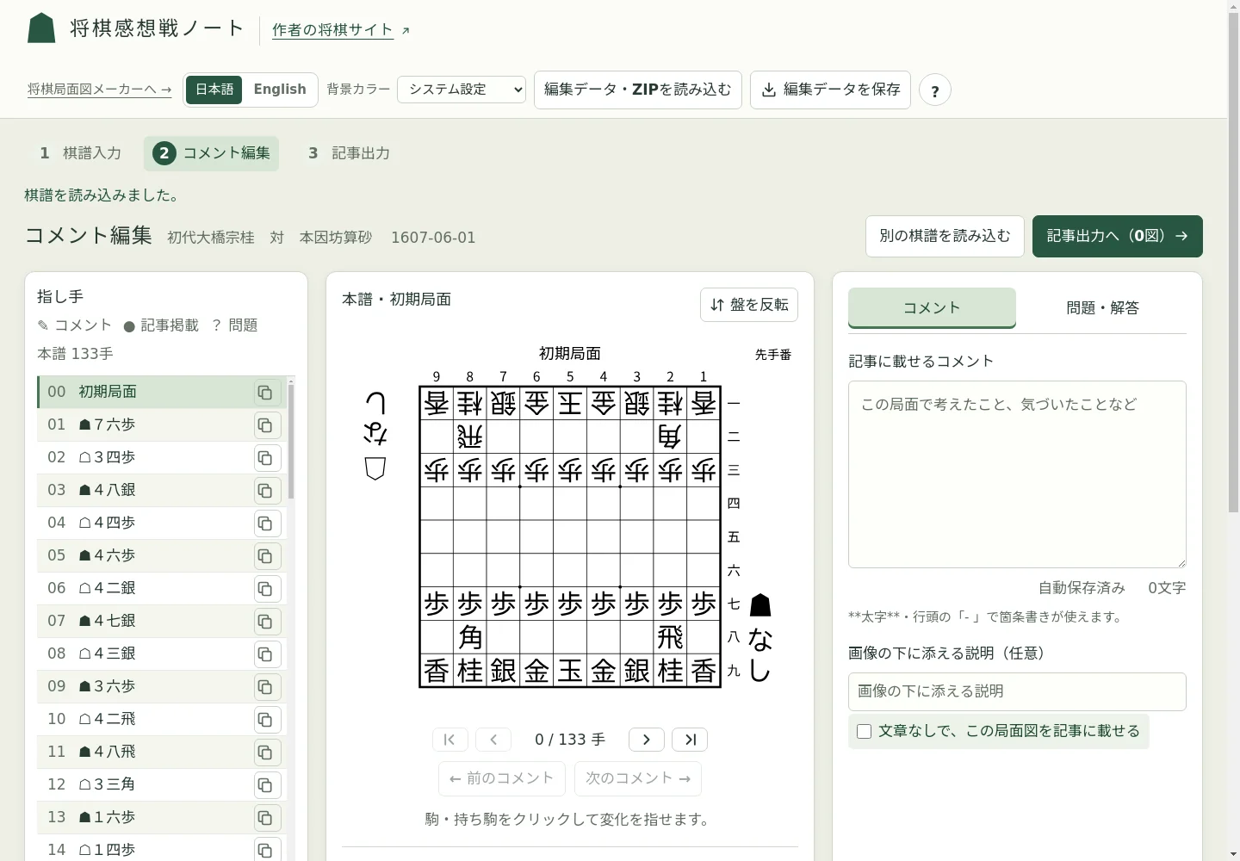
Task: Follow 将棋局面図メーカーへ link
Action: click(x=100, y=90)
